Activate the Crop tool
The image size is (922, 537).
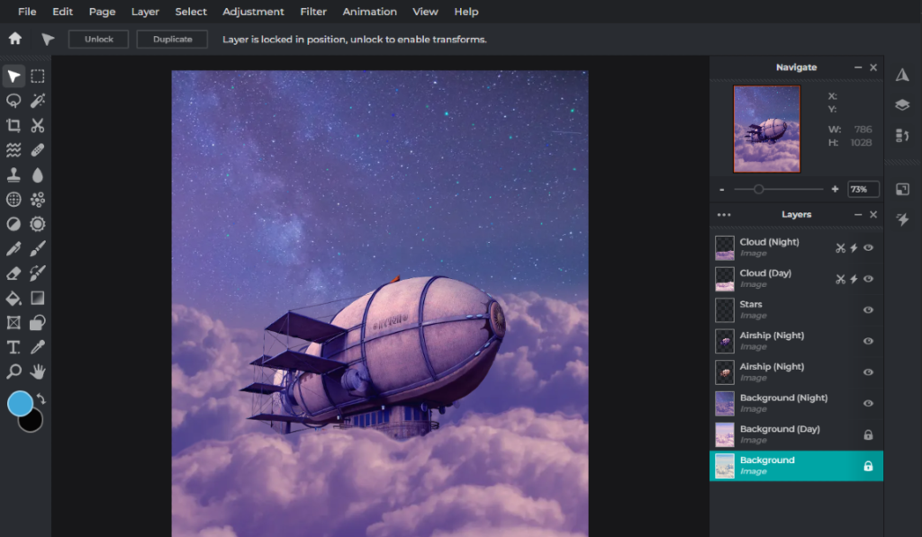[13, 125]
